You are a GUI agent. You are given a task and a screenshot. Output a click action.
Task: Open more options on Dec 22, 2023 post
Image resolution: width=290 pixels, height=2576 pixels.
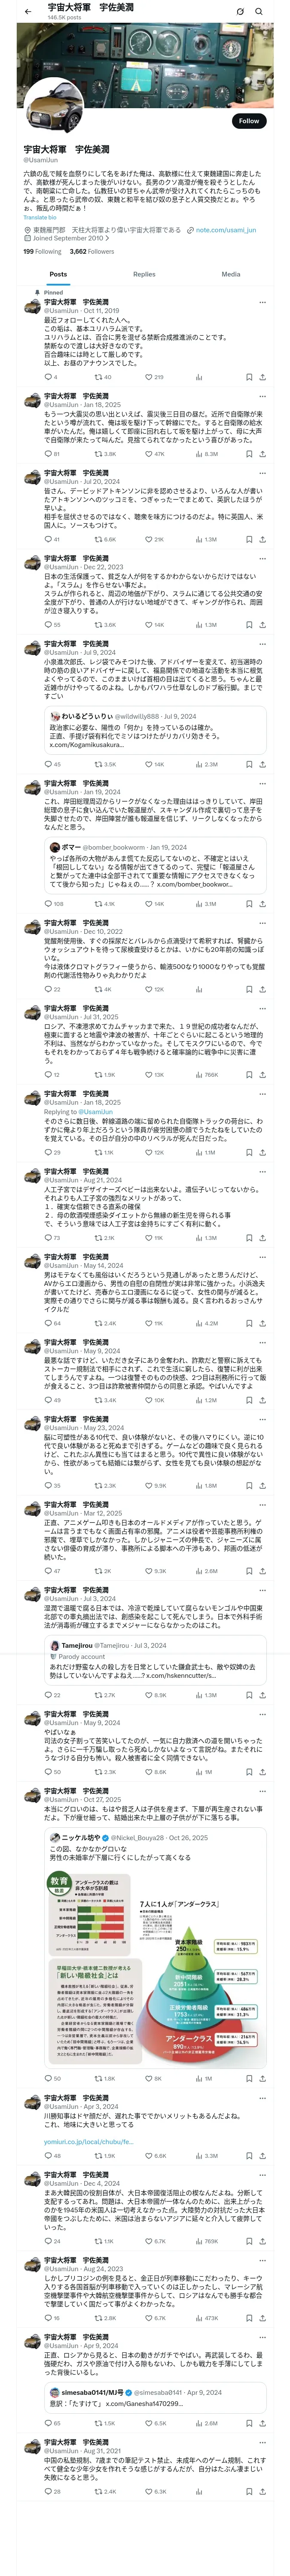coord(262,559)
